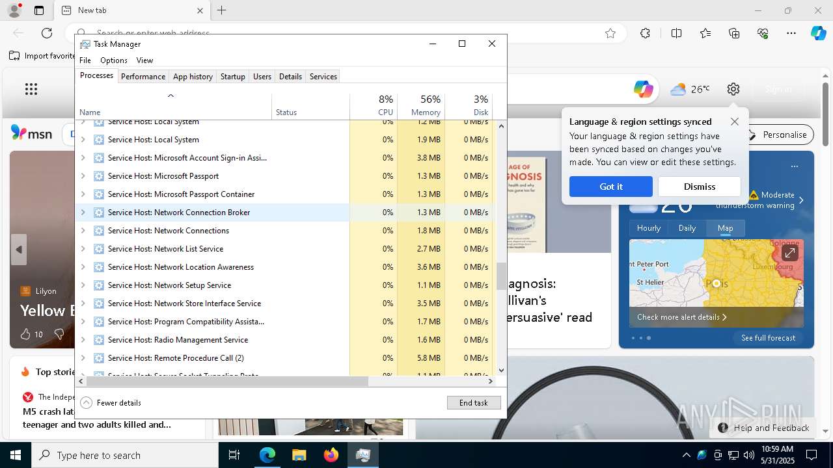
Task: Click Got it in sync notification
Action: (611, 187)
